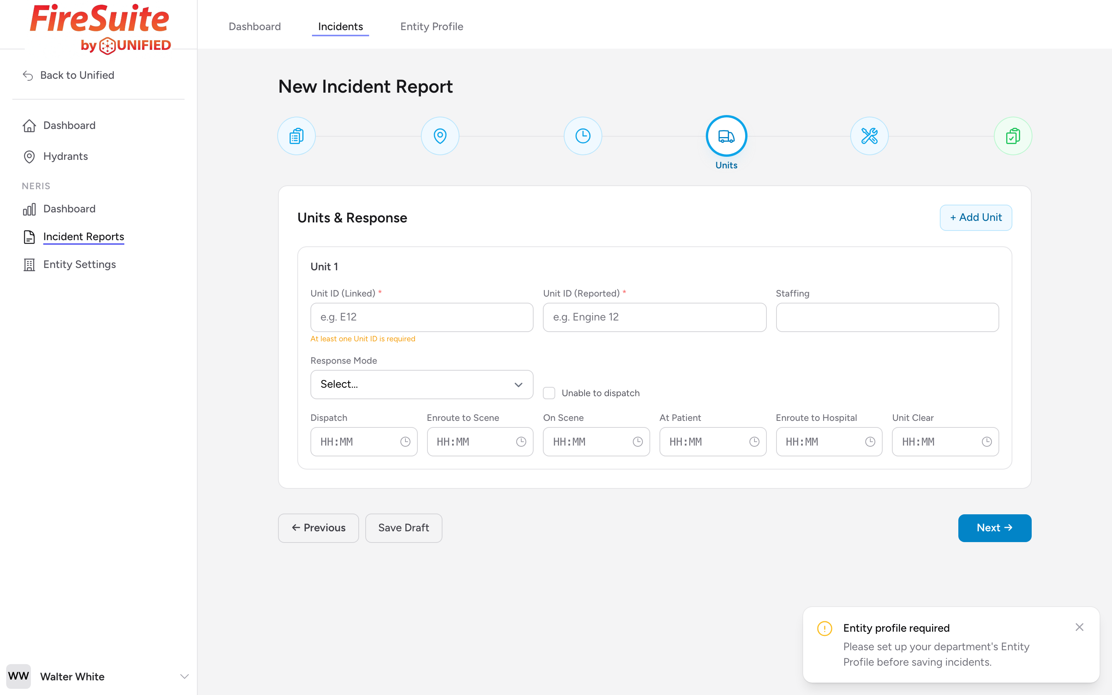
Task: Click the Walter White user name
Action: click(72, 676)
